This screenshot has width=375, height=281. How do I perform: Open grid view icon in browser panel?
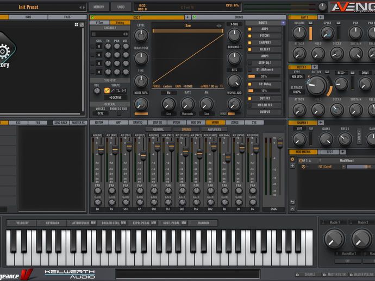[77, 24]
